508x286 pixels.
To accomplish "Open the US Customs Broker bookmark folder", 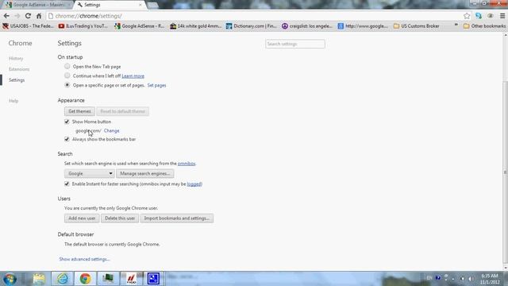I will point(417,26).
